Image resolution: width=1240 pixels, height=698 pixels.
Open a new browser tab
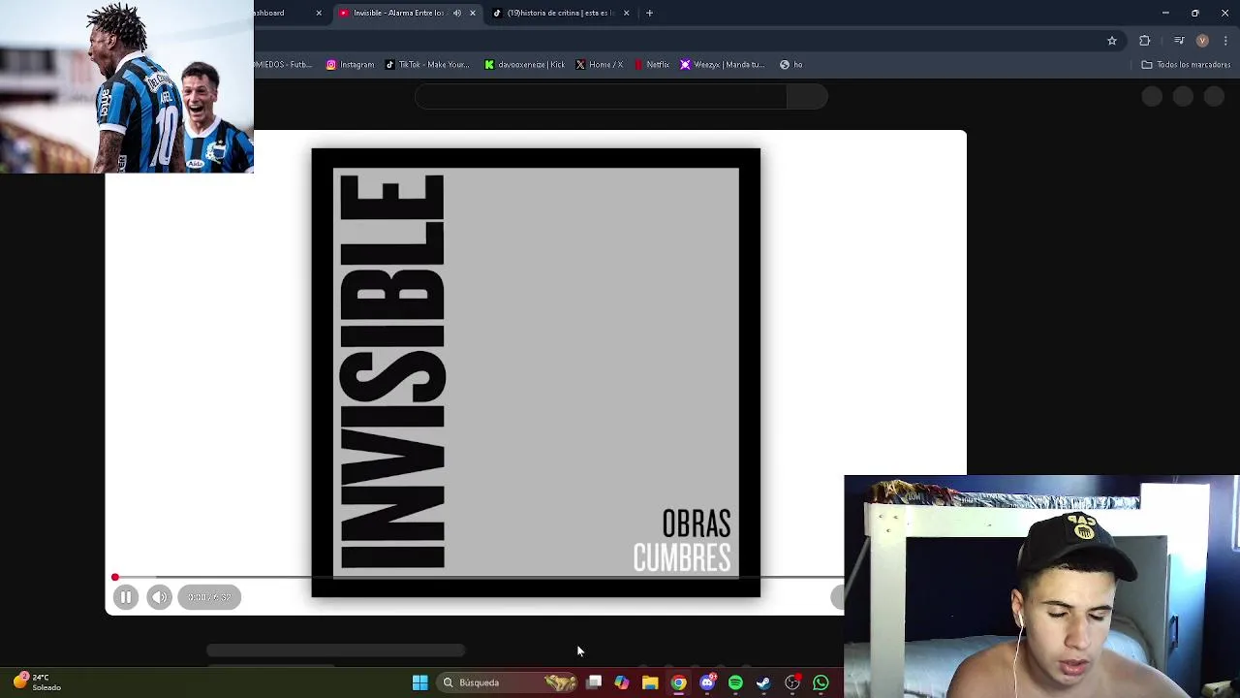[x=649, y=13]
